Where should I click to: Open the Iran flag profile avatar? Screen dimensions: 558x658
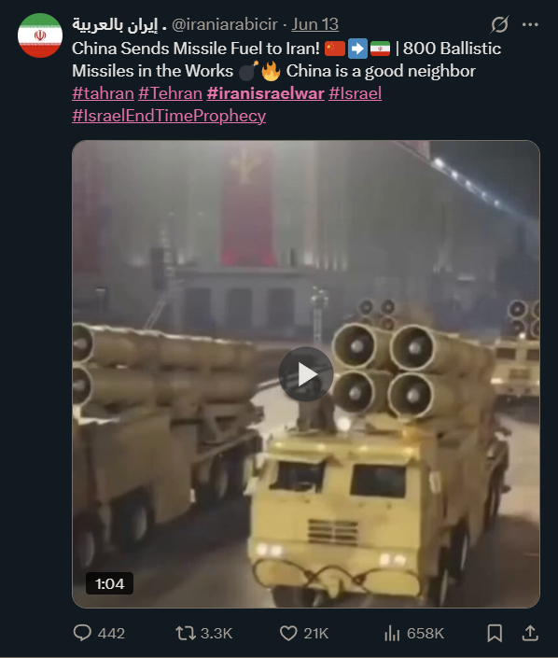(x=40, y=35)
